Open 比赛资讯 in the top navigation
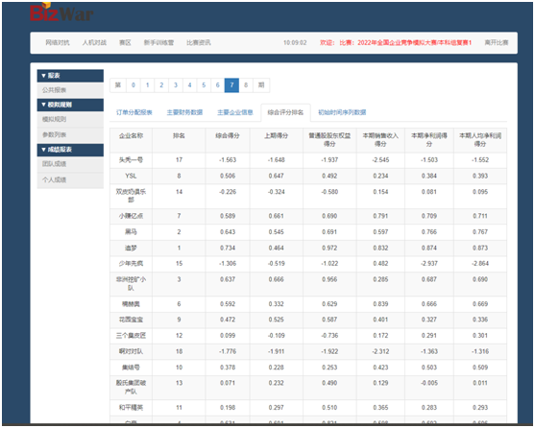535x428 pixels. click(198, 42)
